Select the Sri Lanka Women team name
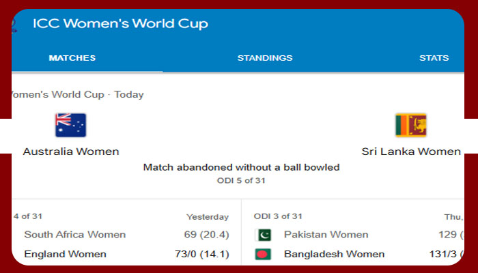 pyautogui.click(x=411, y=152)
